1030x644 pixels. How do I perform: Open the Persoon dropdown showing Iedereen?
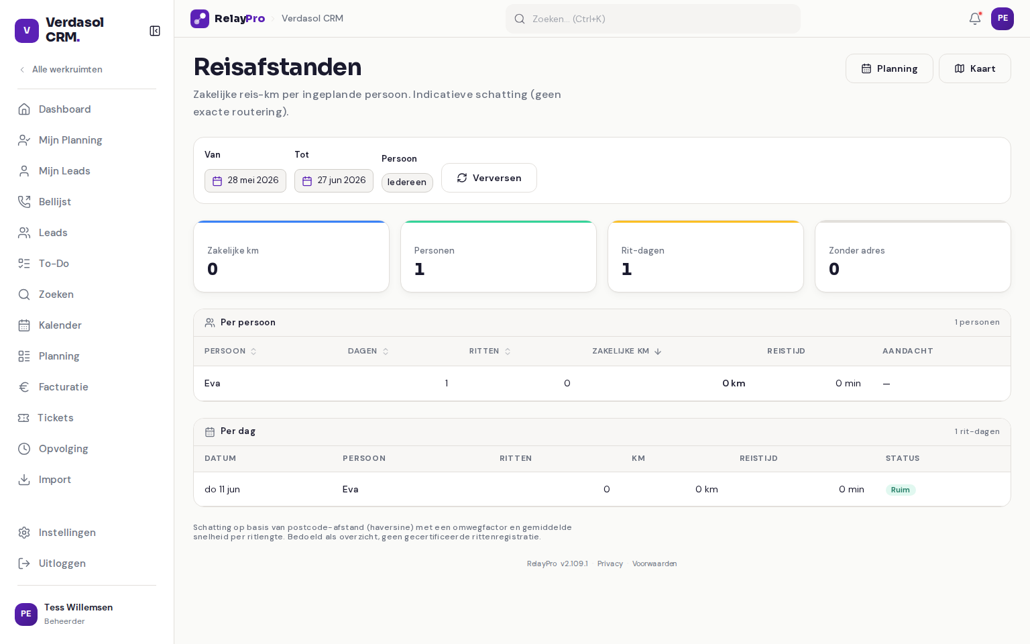pyautogui.click(x=407, y=182)
